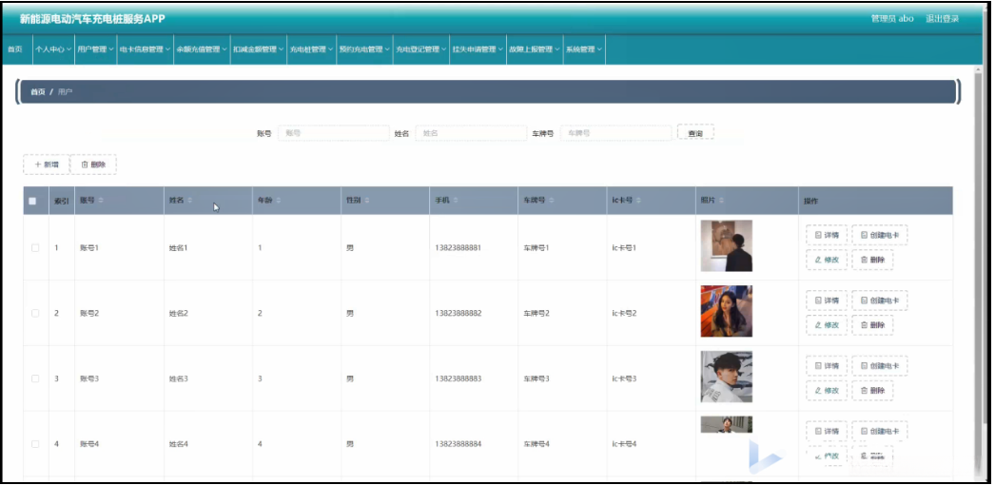
Task: Click 首页 in the breadcrumb bar
Action: pos(38,92)
